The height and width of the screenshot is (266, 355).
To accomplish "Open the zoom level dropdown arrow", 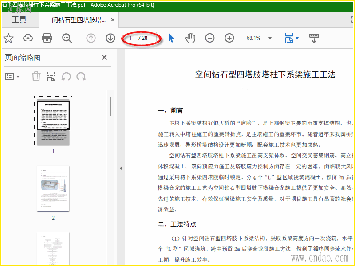I will [x=270, y=38].
